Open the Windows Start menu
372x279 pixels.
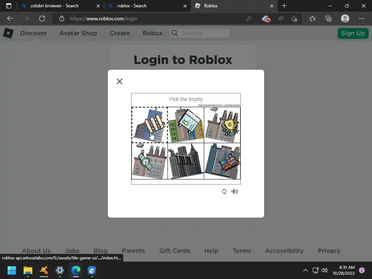(x=12, y=270)
